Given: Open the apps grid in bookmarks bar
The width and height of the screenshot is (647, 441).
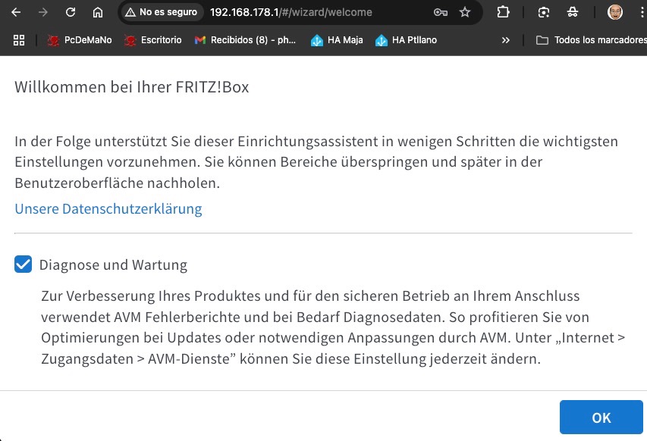Looking at the screenshot, I should pos(19,40).
